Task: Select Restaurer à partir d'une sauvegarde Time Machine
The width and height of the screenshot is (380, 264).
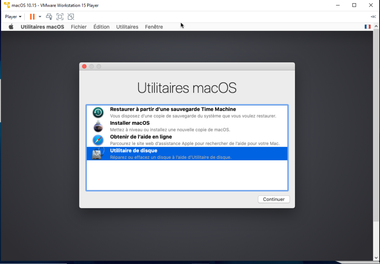Action: [x=187, y=113]
